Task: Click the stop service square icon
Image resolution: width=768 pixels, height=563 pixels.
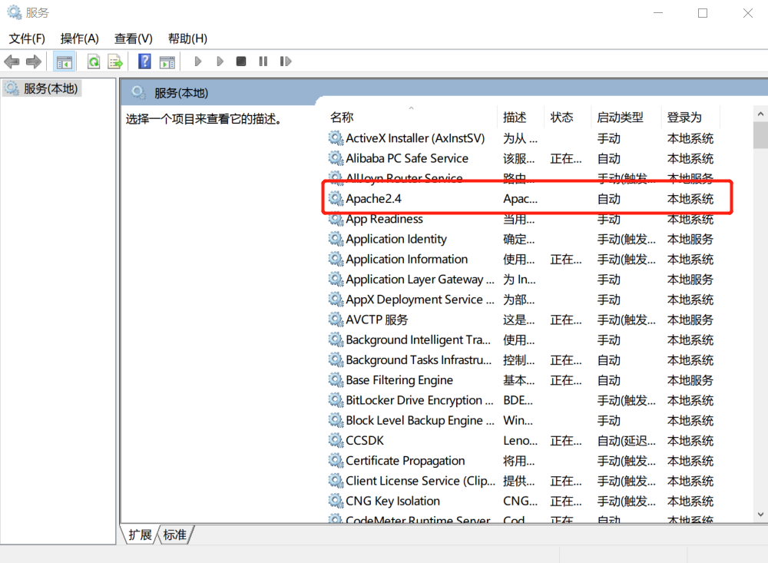Action: pos(240,61)
